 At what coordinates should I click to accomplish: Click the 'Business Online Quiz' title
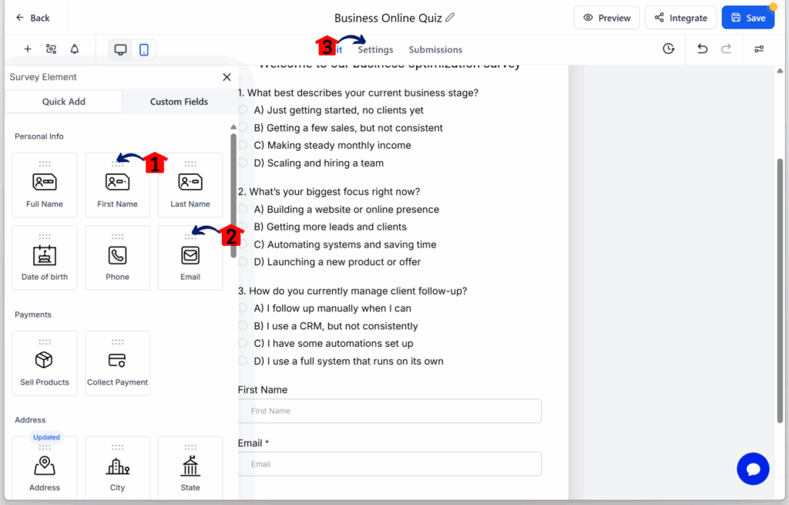point(388,19)
